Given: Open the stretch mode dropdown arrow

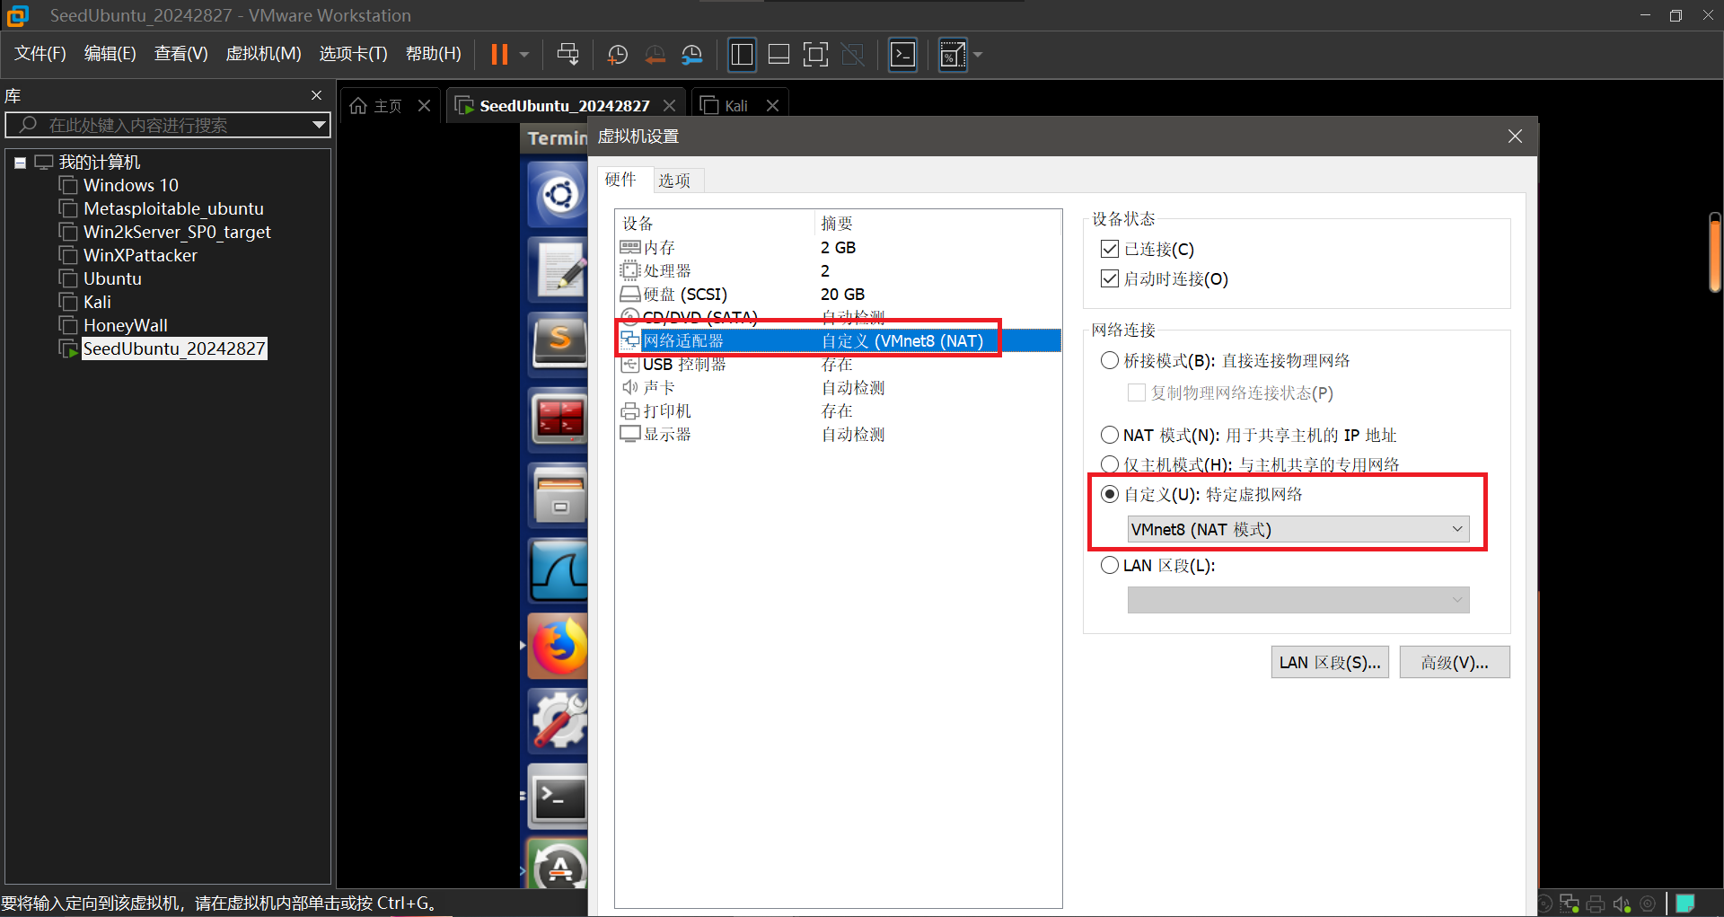Looking at the screenshot, I should (978, 55).
